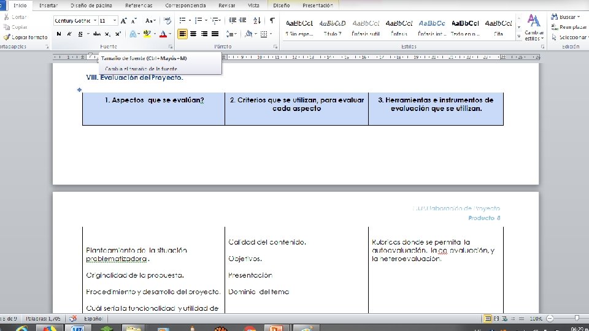
Task: Adjust the zoom slider handle
Action: [x=577, y=318]
